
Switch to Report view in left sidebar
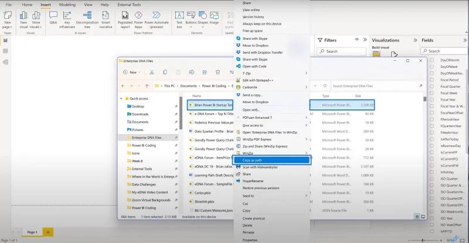coord(5,40)
